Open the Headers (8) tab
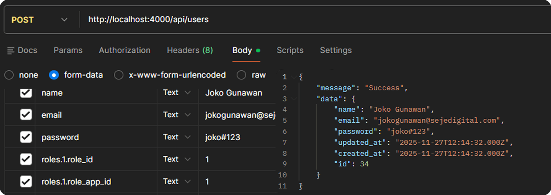This screenshot has height=195, width=551. (190, 50)
